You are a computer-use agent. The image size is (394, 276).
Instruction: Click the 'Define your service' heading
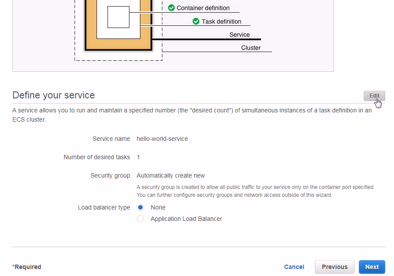point(54,95)
